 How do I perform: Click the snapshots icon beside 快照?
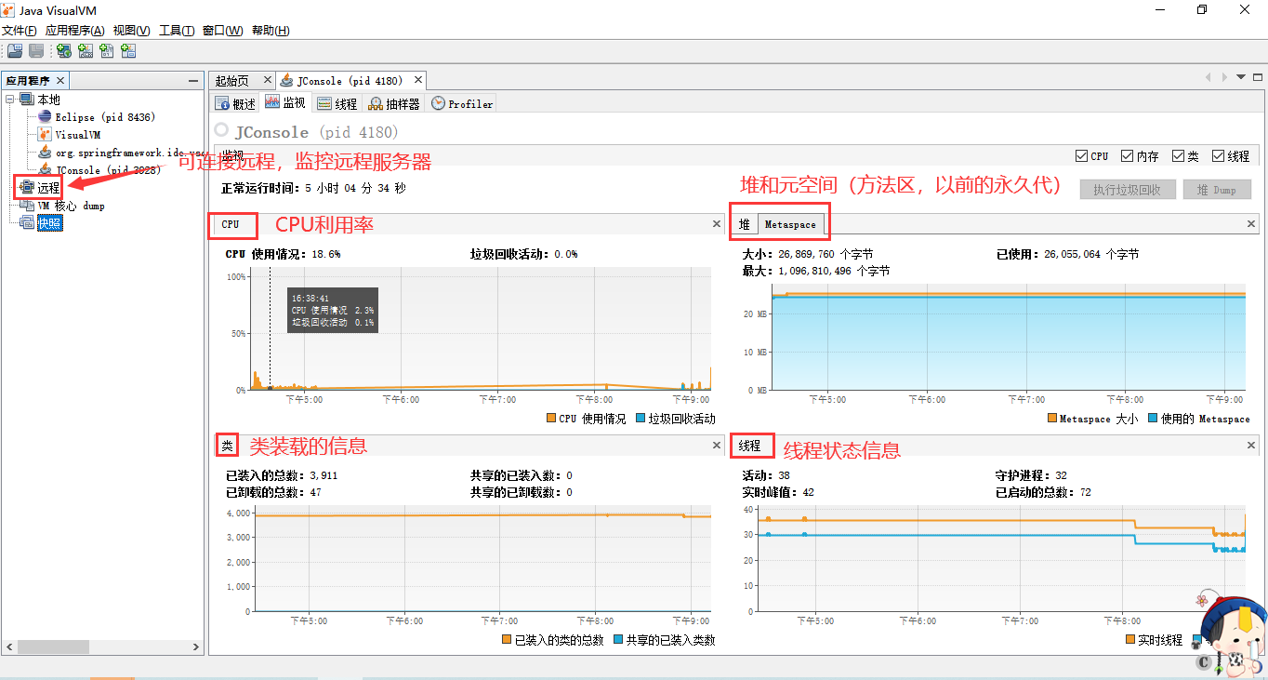[27, 223]
